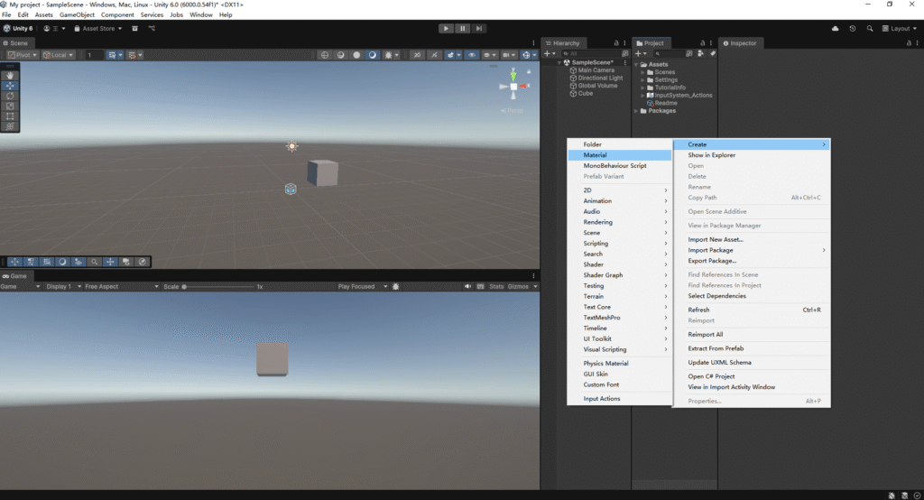Screen dimensions: 924x500
Task: Select the Scale tool
Action: coord(10,106)
